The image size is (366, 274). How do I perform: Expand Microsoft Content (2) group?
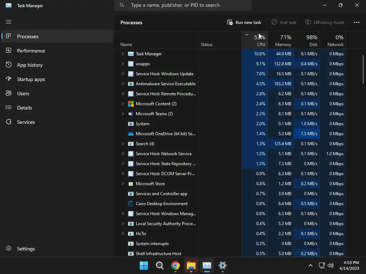(x=123, y=104)
